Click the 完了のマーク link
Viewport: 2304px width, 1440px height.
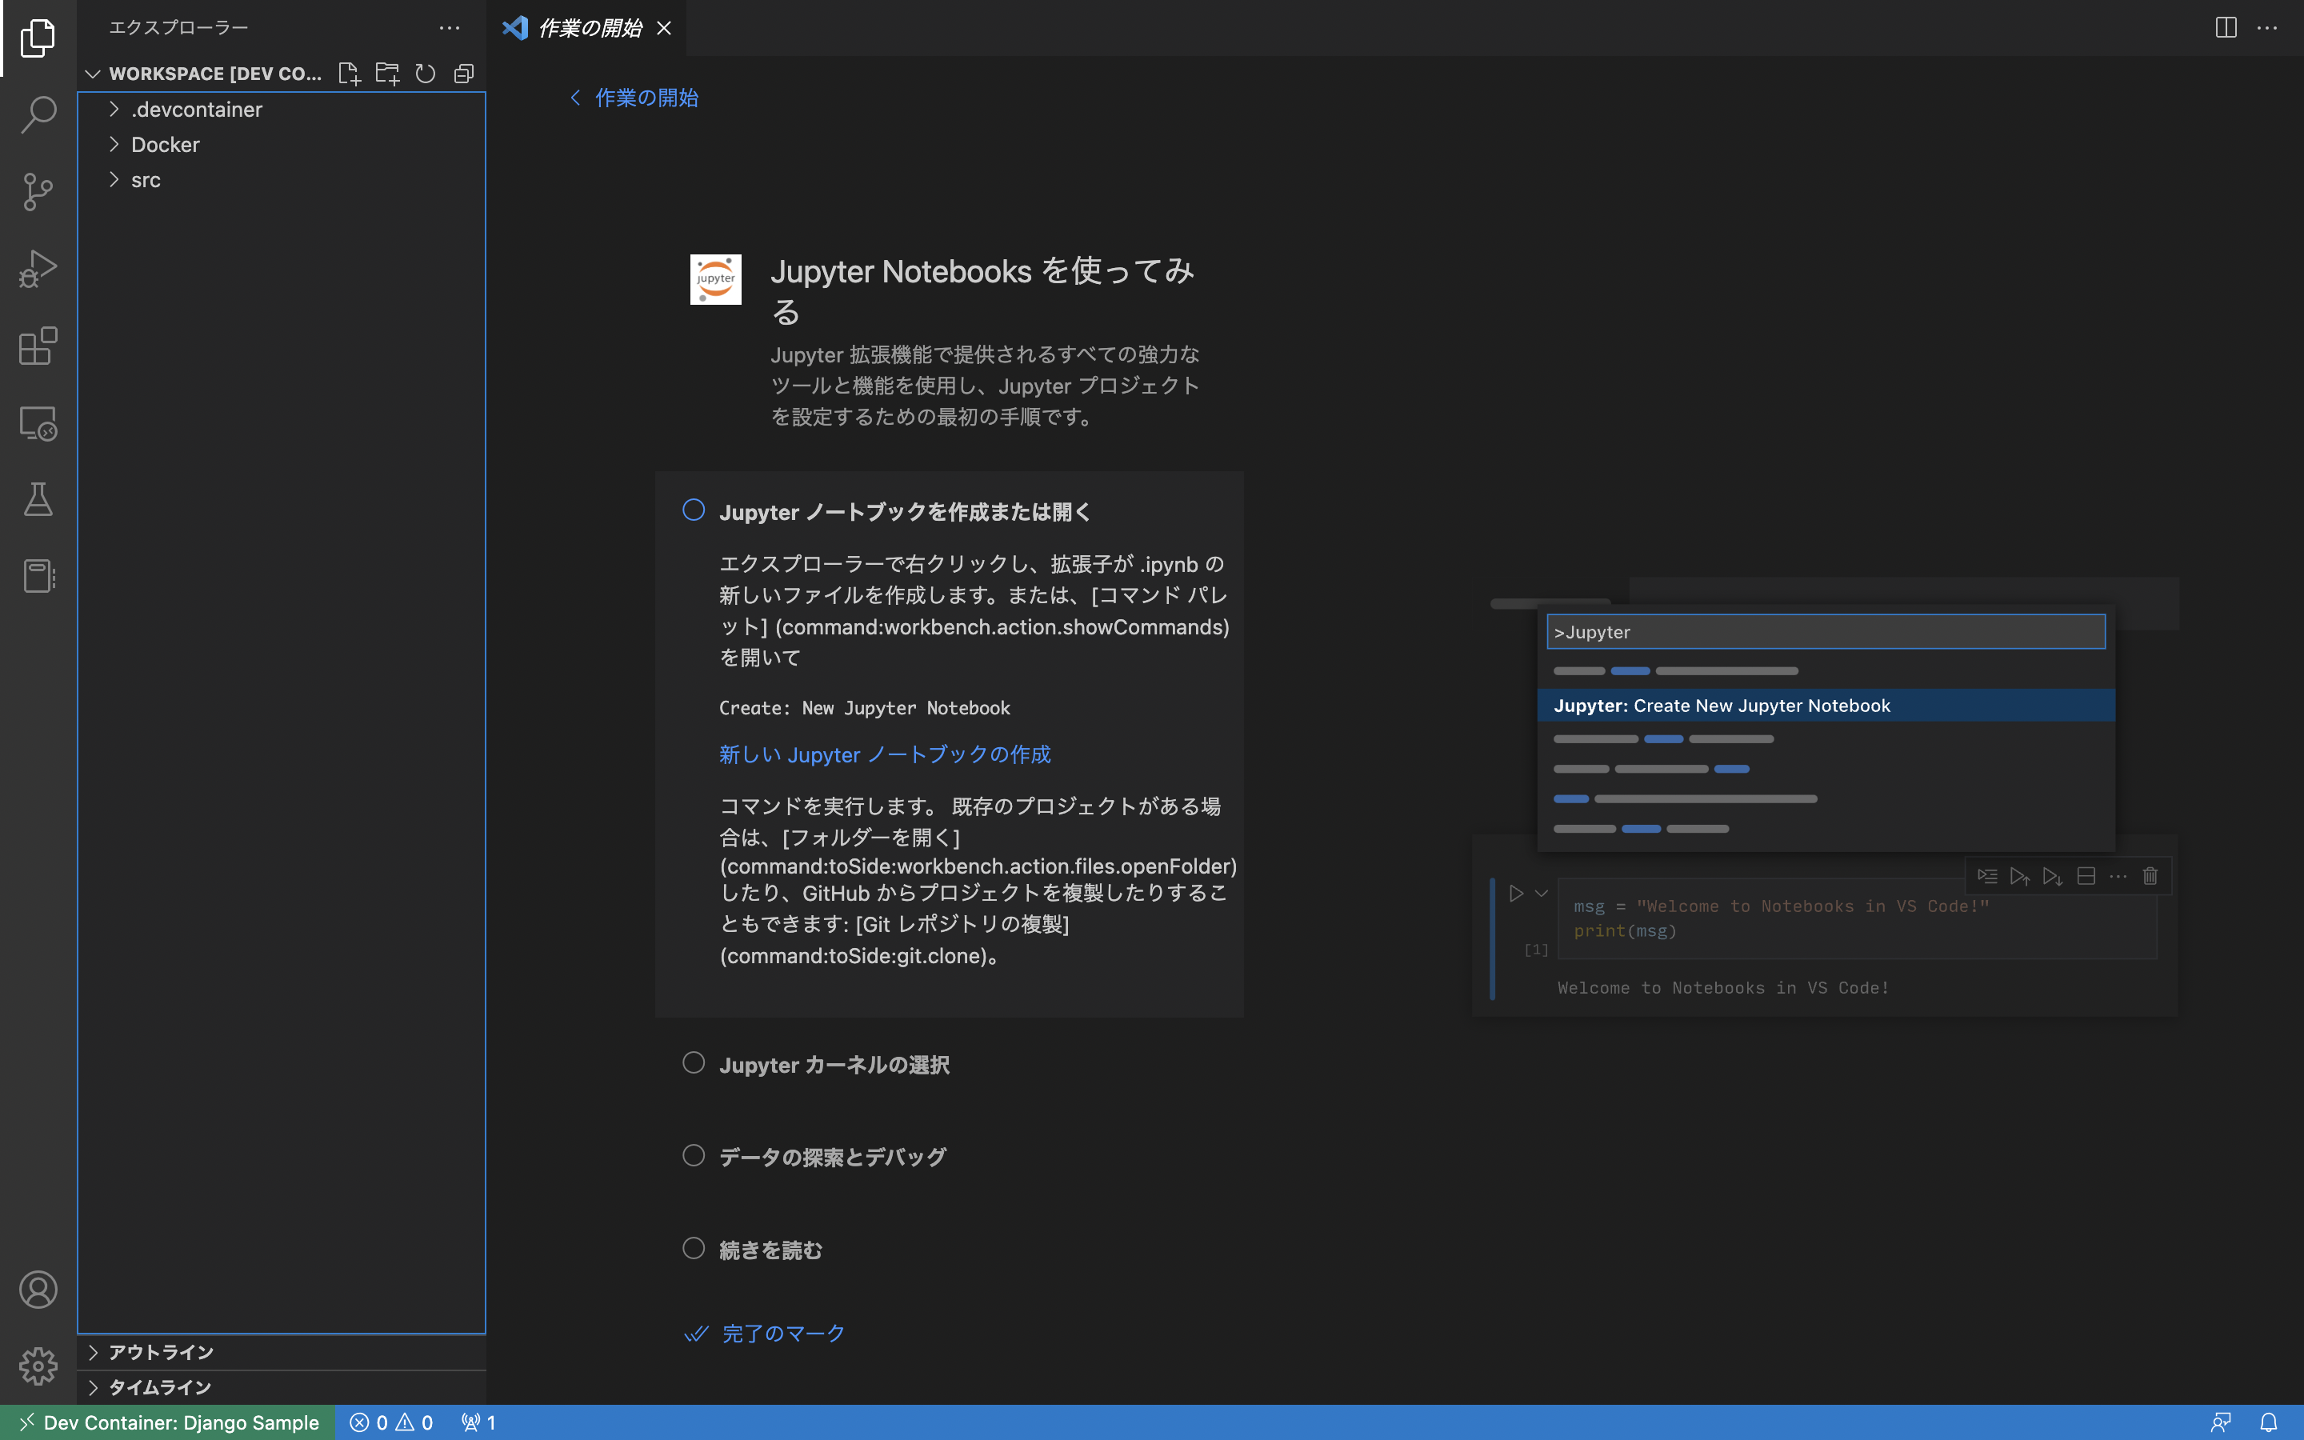click(x=781, y=1332)
